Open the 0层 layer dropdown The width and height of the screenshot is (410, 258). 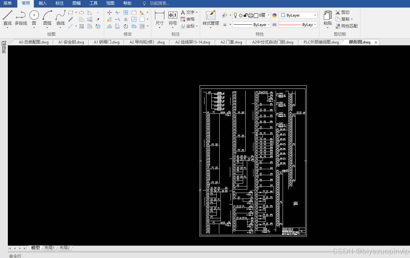click(269, 15)
